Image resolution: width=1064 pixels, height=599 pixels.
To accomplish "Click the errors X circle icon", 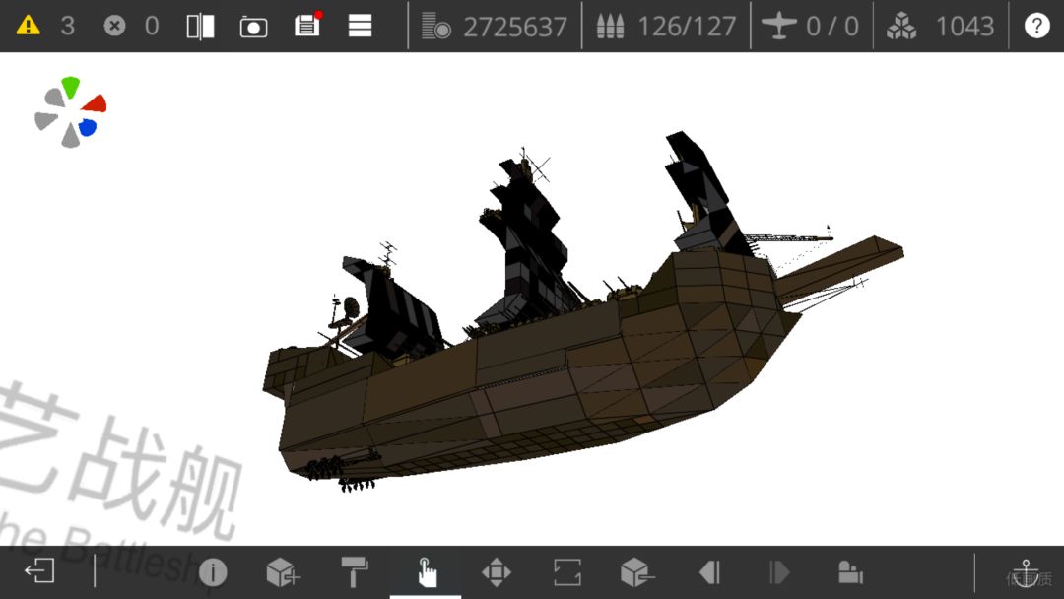I will pyautogui.click(x=115, y=26).
